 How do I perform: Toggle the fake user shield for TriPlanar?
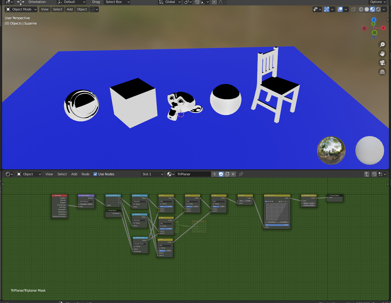point(221,174)
